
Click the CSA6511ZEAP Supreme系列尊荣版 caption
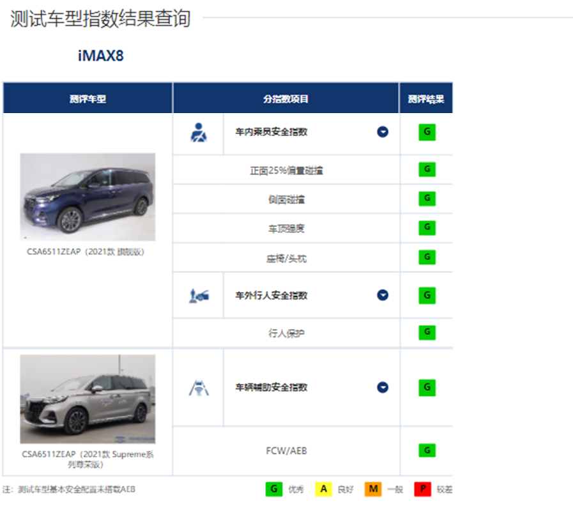click(x=88, y=459)
